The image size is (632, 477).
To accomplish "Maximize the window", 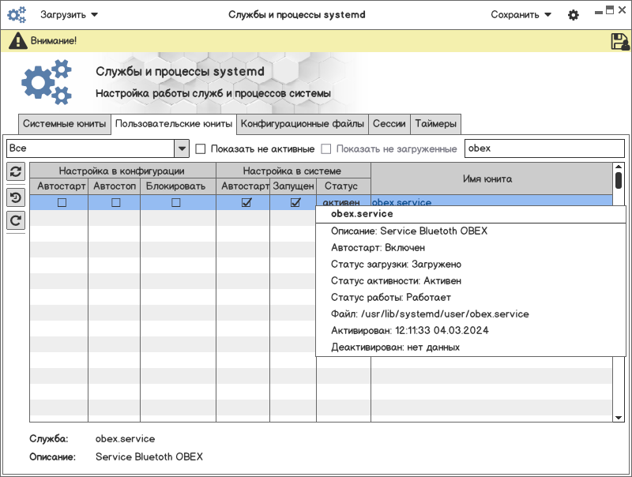I will click(610, 10).
